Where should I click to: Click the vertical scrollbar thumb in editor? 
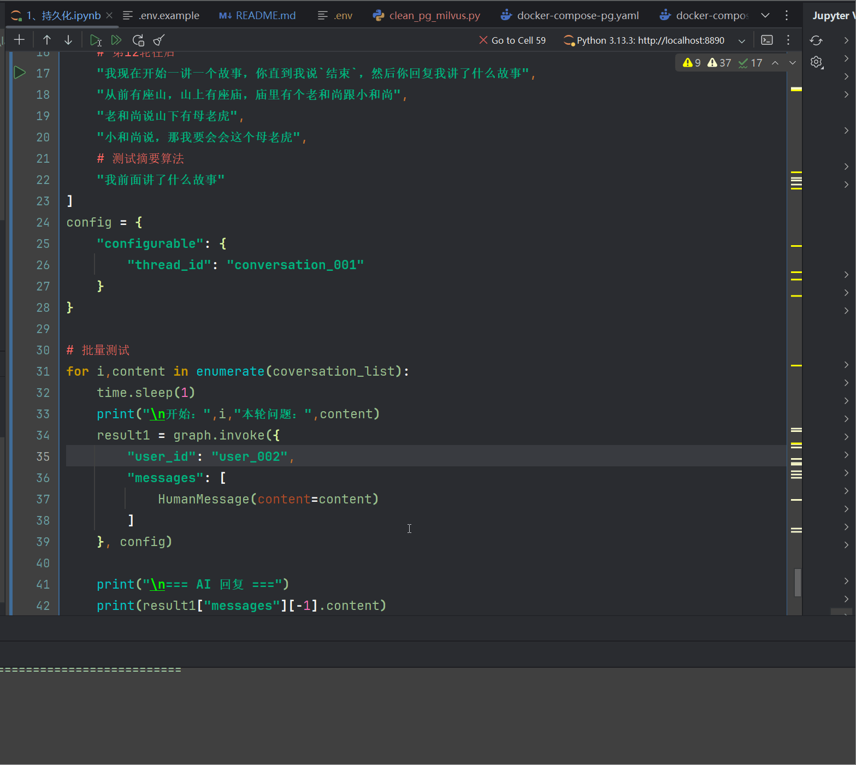(x=798, y=583)
